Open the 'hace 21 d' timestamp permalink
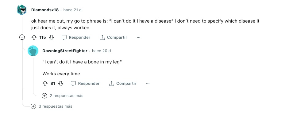 coord(72,10)
